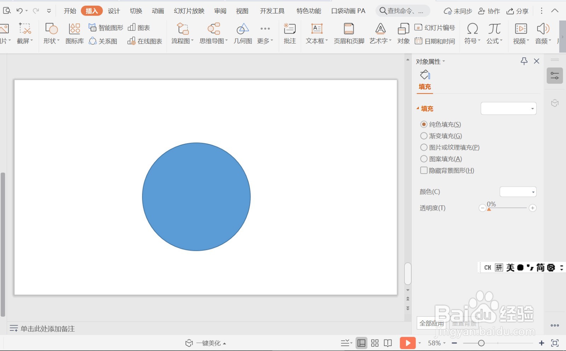This screenshot has height=351, width=566.
Task: Select 图片或纹理填充 picture fill option
Action: tap(450, 147)
